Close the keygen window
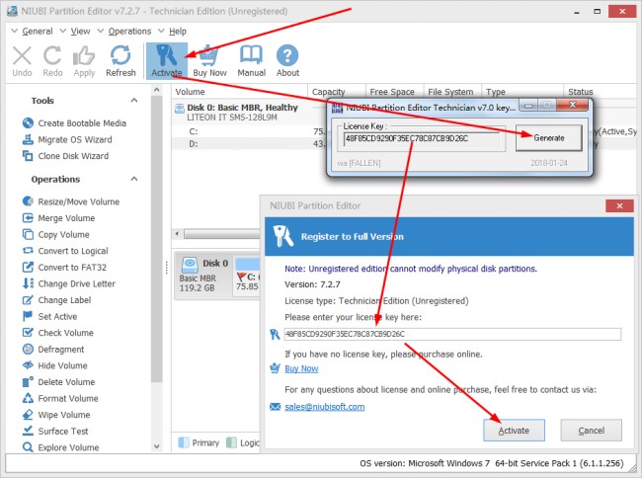642x478 pixels. (x=573, y=105)
